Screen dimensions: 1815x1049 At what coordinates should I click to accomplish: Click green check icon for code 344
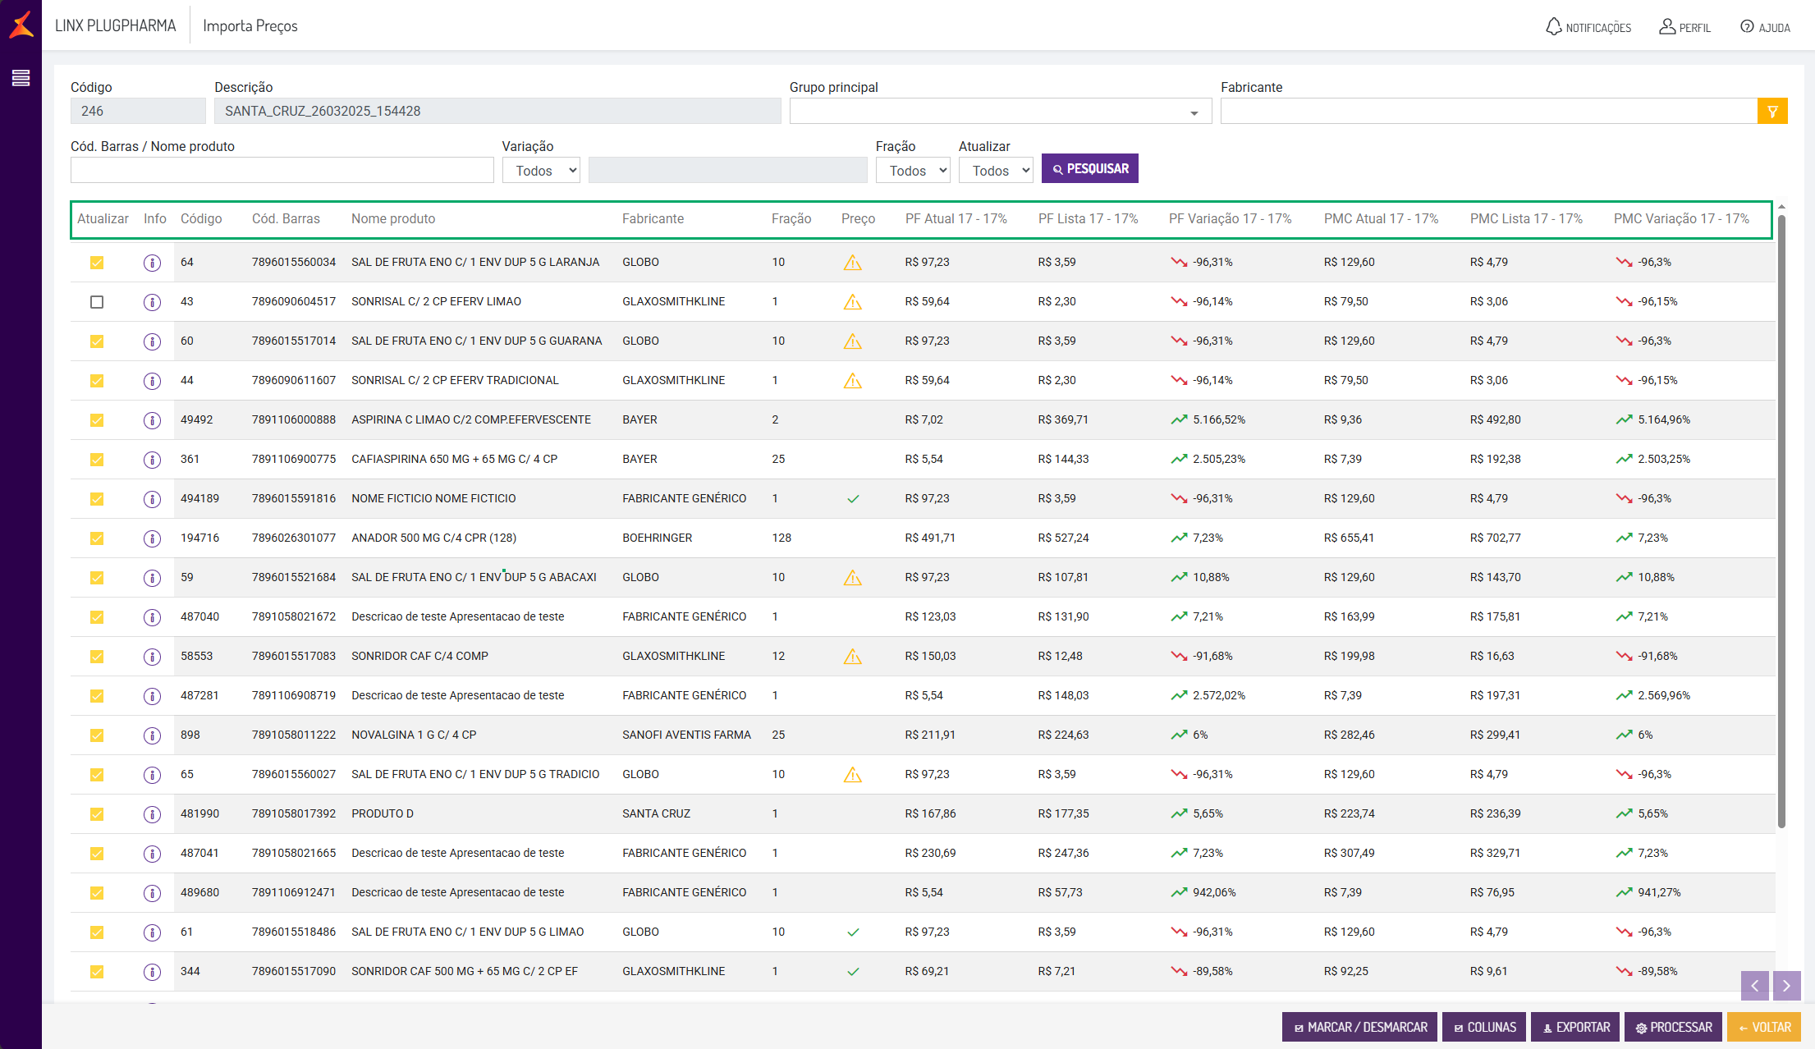click(x=853, y=972)
